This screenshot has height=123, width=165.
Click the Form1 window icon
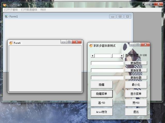point(6,17)
